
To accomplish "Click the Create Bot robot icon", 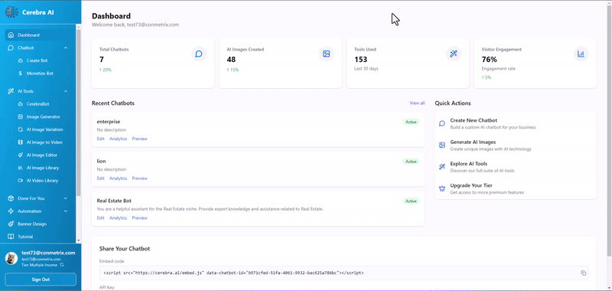I will tap(21, 60).
